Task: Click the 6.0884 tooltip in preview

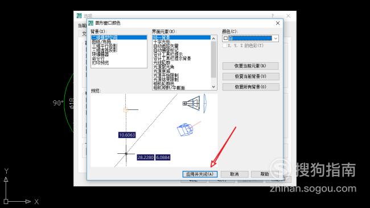Action: [163, 157]
